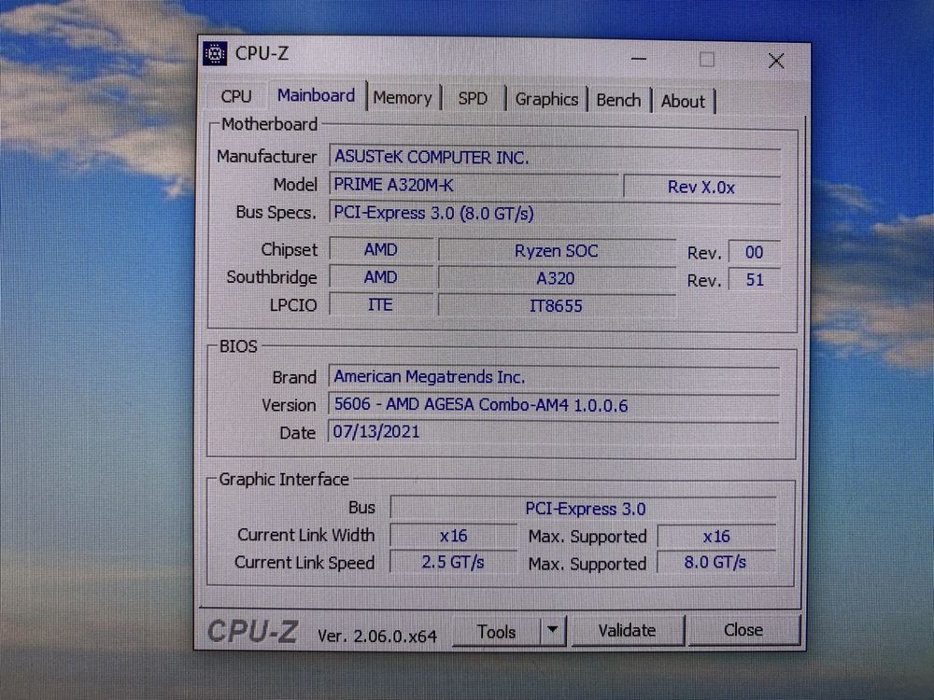
Task: Go to the Bench tab
Action: (x=618, y=100)
